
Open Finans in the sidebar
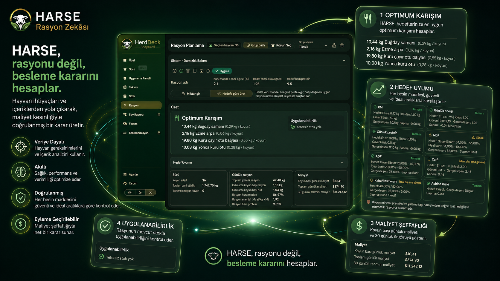(141, 124)
